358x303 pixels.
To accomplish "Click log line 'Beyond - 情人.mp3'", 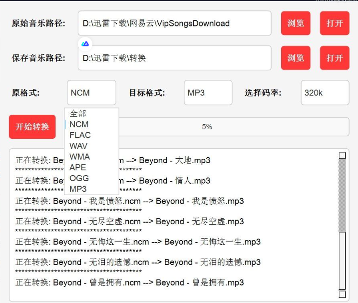I will [x=175, y=181].
